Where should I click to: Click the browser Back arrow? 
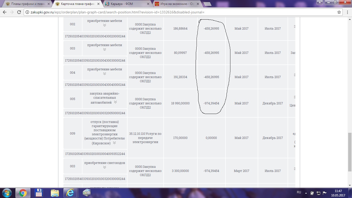click(5, 12)
